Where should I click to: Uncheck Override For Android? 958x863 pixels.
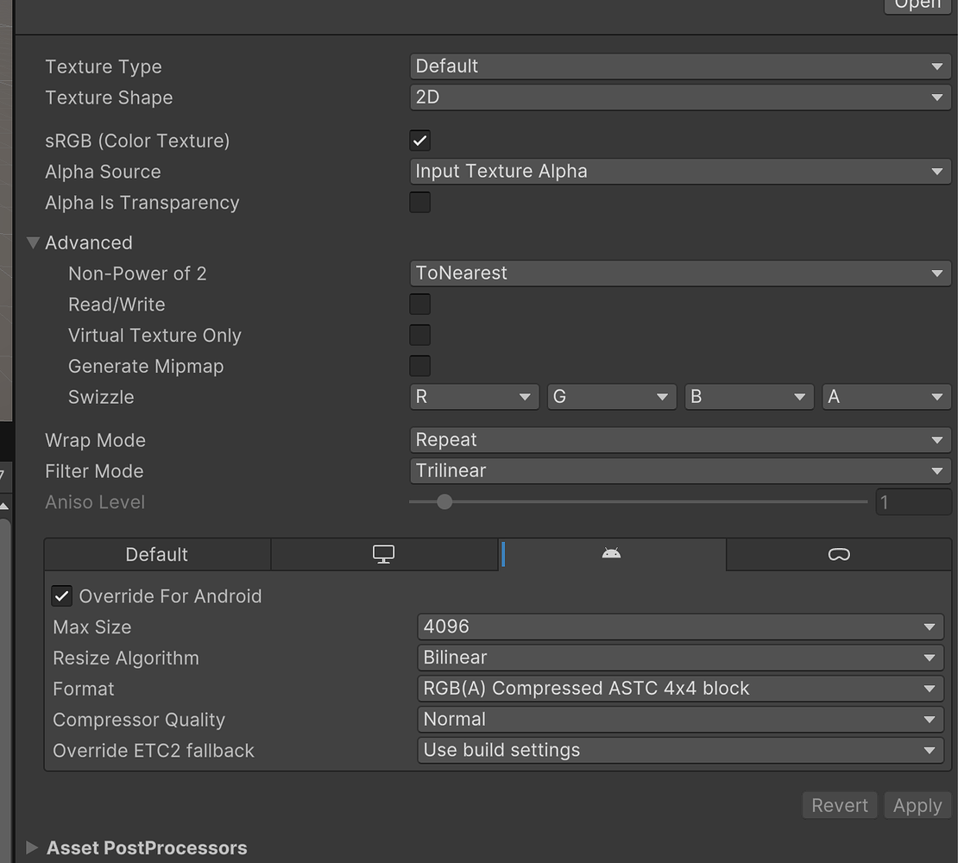[62, 596]
